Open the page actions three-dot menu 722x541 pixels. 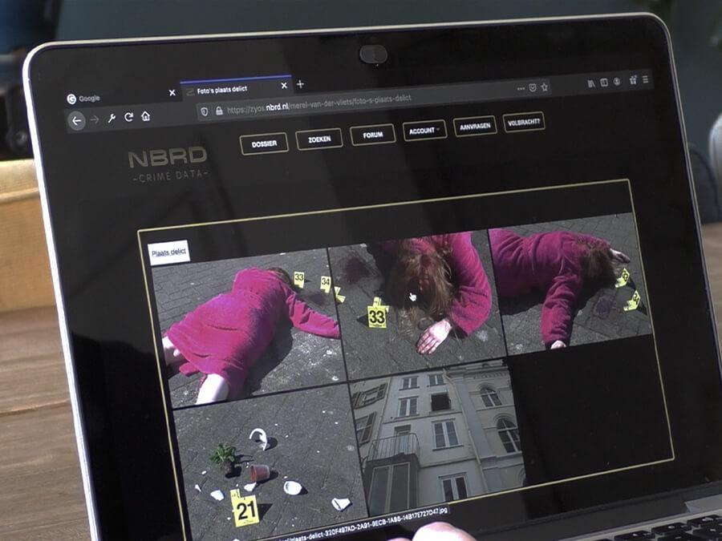pyautogui.click(x=520, y=88)
